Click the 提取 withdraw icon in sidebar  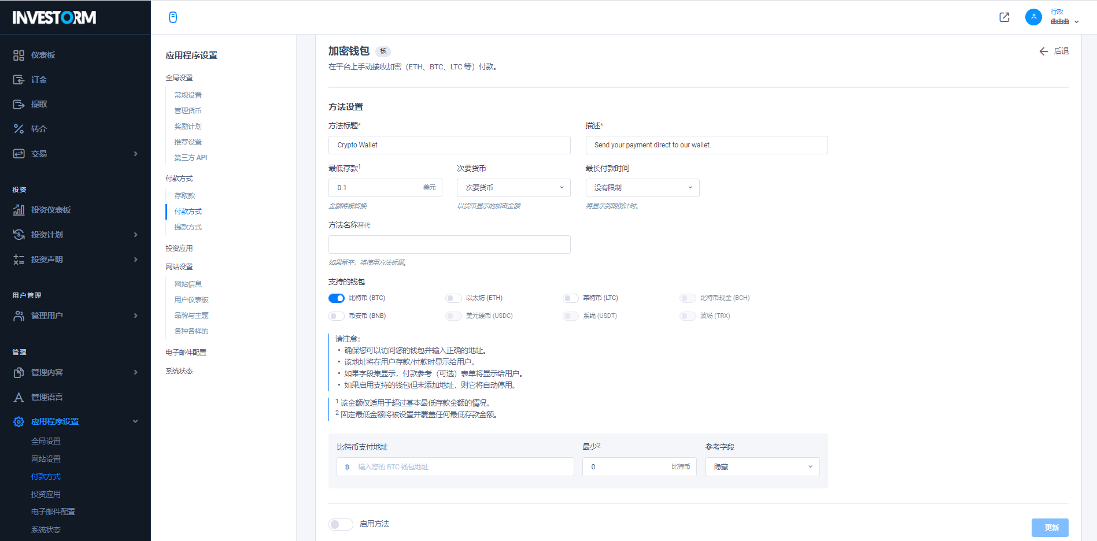19,104
